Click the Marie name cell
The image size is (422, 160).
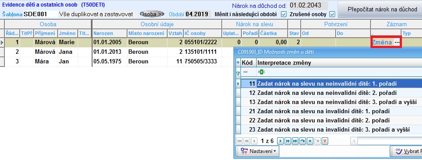pyautogui.click(x=68, y=42)
